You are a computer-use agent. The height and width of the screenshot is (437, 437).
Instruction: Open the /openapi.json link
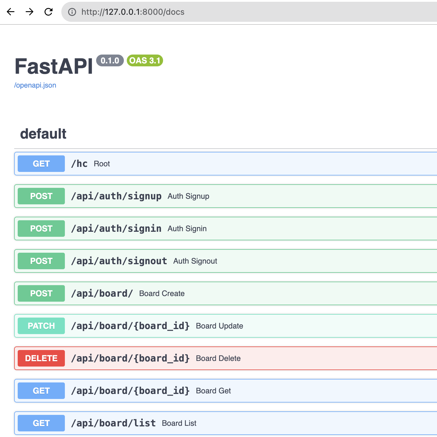(x=35, y=85)
